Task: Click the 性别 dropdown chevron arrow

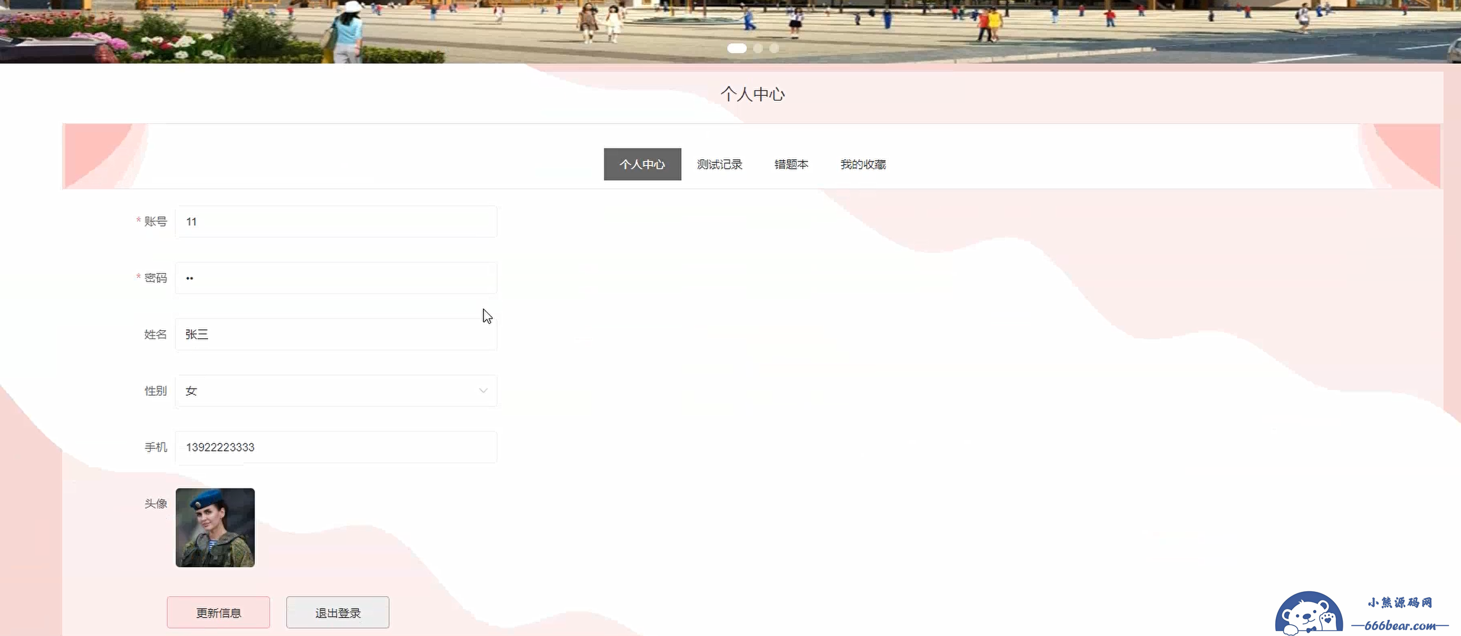Action: pos(483,391)
